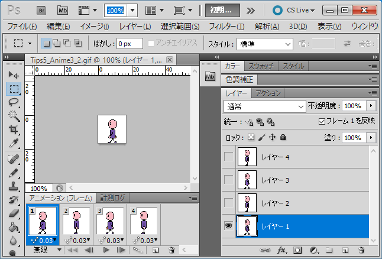This screenshot has width=382, height=259.
Task: Launch Adobe Bridge from the Br icon
Action: (x=41, y=11)
